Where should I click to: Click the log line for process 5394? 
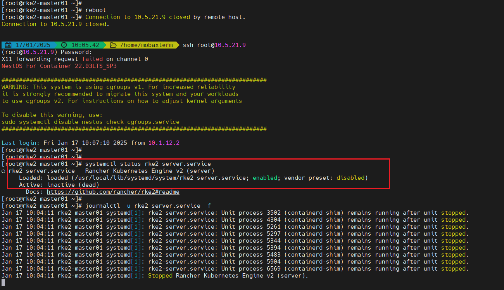[x=235, y=248]
